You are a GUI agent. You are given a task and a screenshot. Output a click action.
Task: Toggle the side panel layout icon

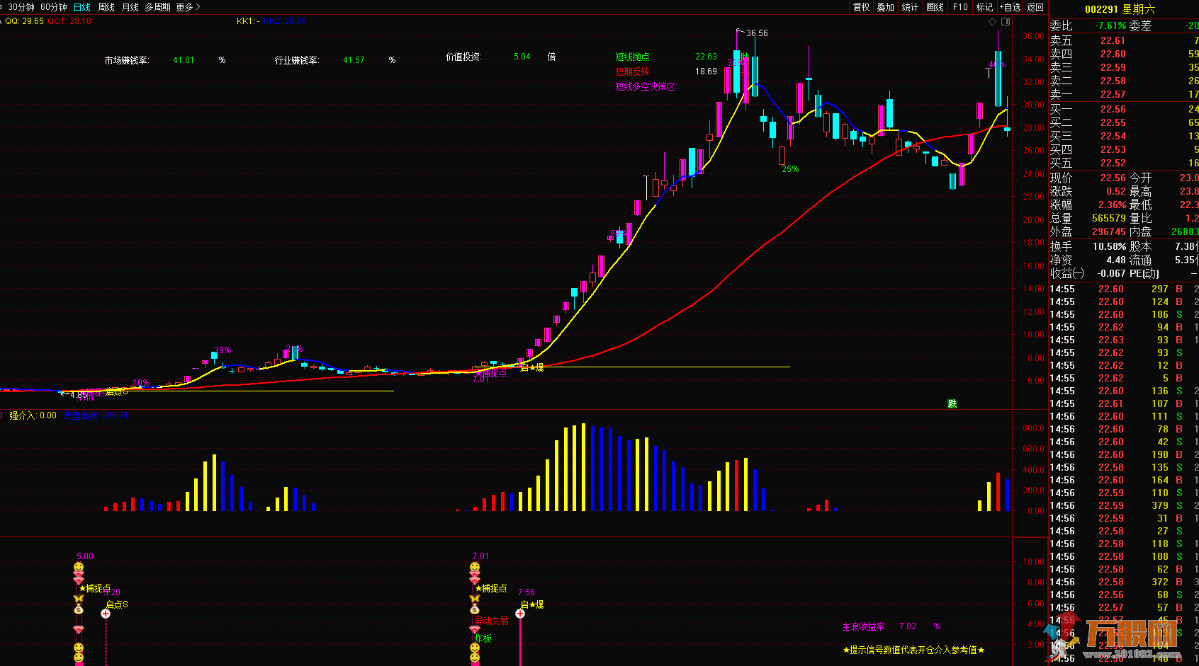click(x=1005, y=22)
